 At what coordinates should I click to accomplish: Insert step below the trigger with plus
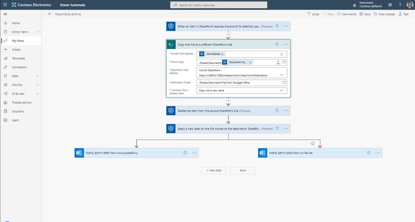pyautogui.click(x=228, y=35)
